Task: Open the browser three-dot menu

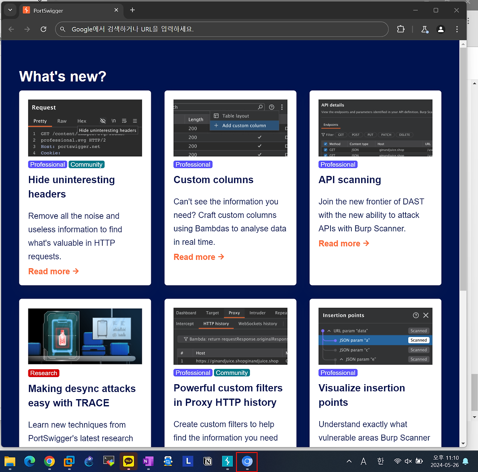Action: pos(457,29)
